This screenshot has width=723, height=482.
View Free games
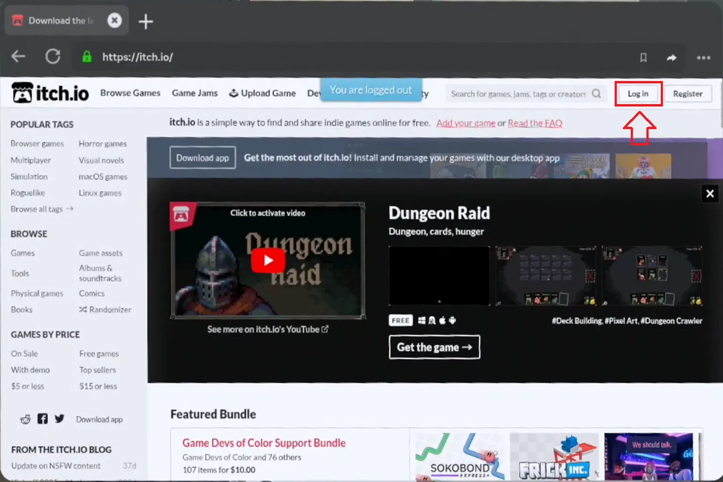(x=99, y=353)
